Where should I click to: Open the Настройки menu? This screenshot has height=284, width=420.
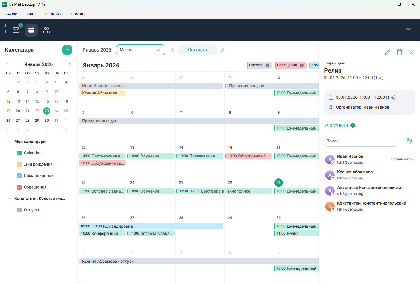[52, 14]
